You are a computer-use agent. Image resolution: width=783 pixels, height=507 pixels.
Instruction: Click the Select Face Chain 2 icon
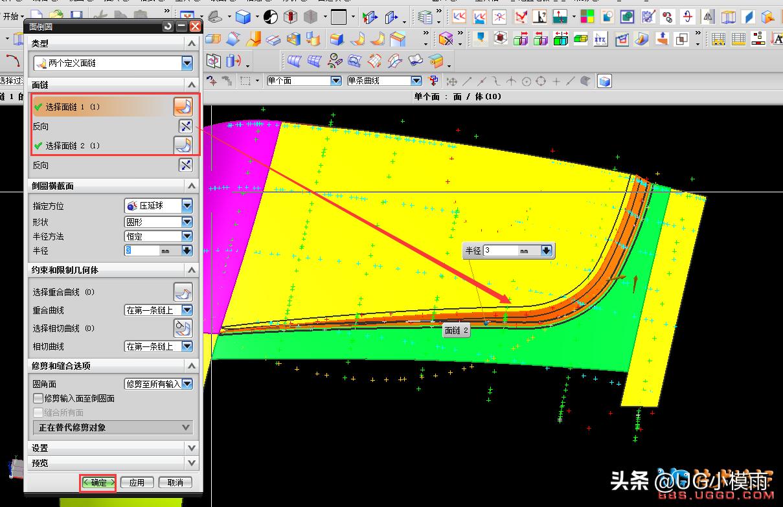click(x=183, y=145)
